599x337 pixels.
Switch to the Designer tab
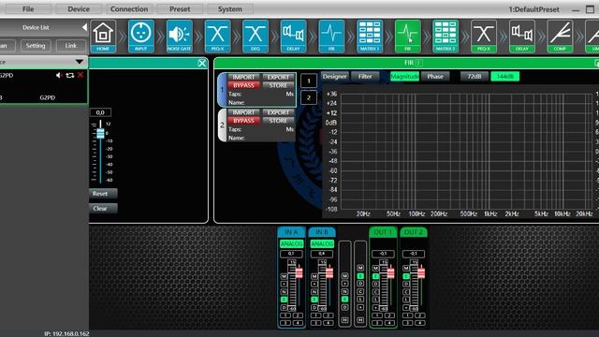coord(335,77)
